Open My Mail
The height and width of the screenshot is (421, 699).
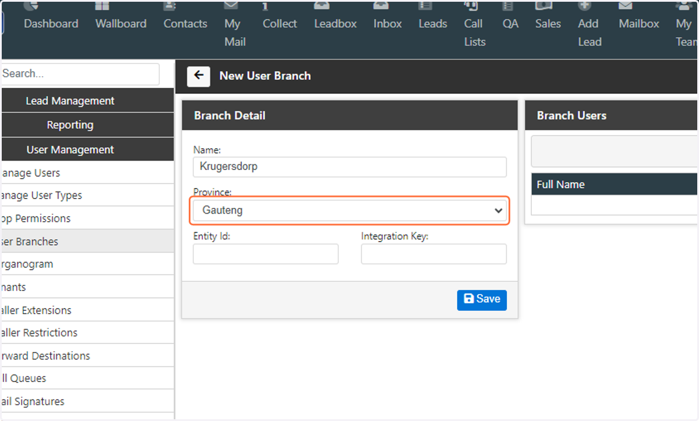pyautogui.click(x=235, y=33)
